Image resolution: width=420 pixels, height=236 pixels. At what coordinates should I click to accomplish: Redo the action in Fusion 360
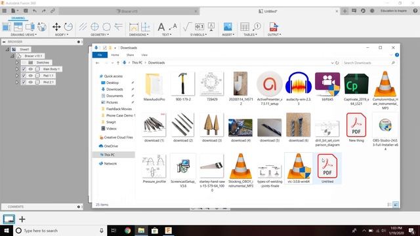pyautogui.click(x=44, y=10)
